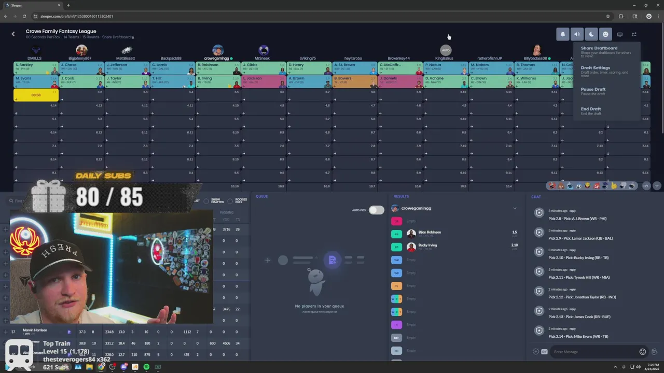The height and width of the screenshot is (373, 664).
Task: Open Billybadass08 team avatar
Action: coord(537,50)
